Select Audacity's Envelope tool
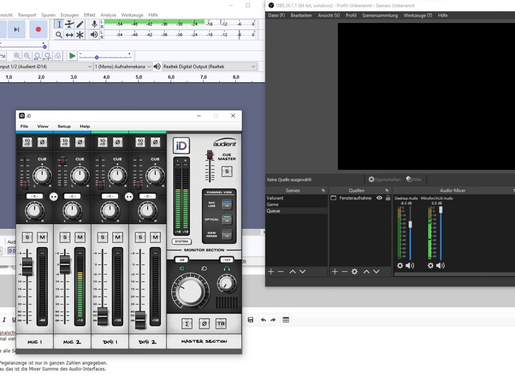 tap(70, 24)
